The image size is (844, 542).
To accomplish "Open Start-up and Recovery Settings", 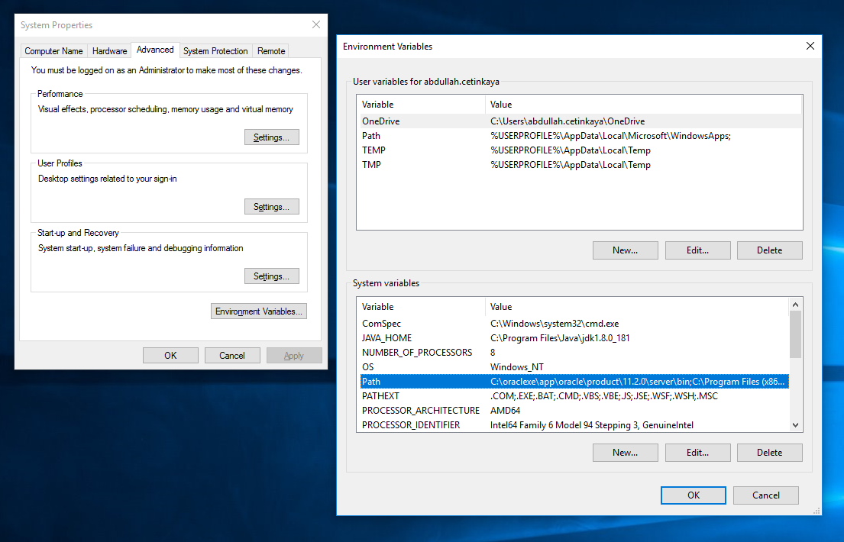I will 271,276.
